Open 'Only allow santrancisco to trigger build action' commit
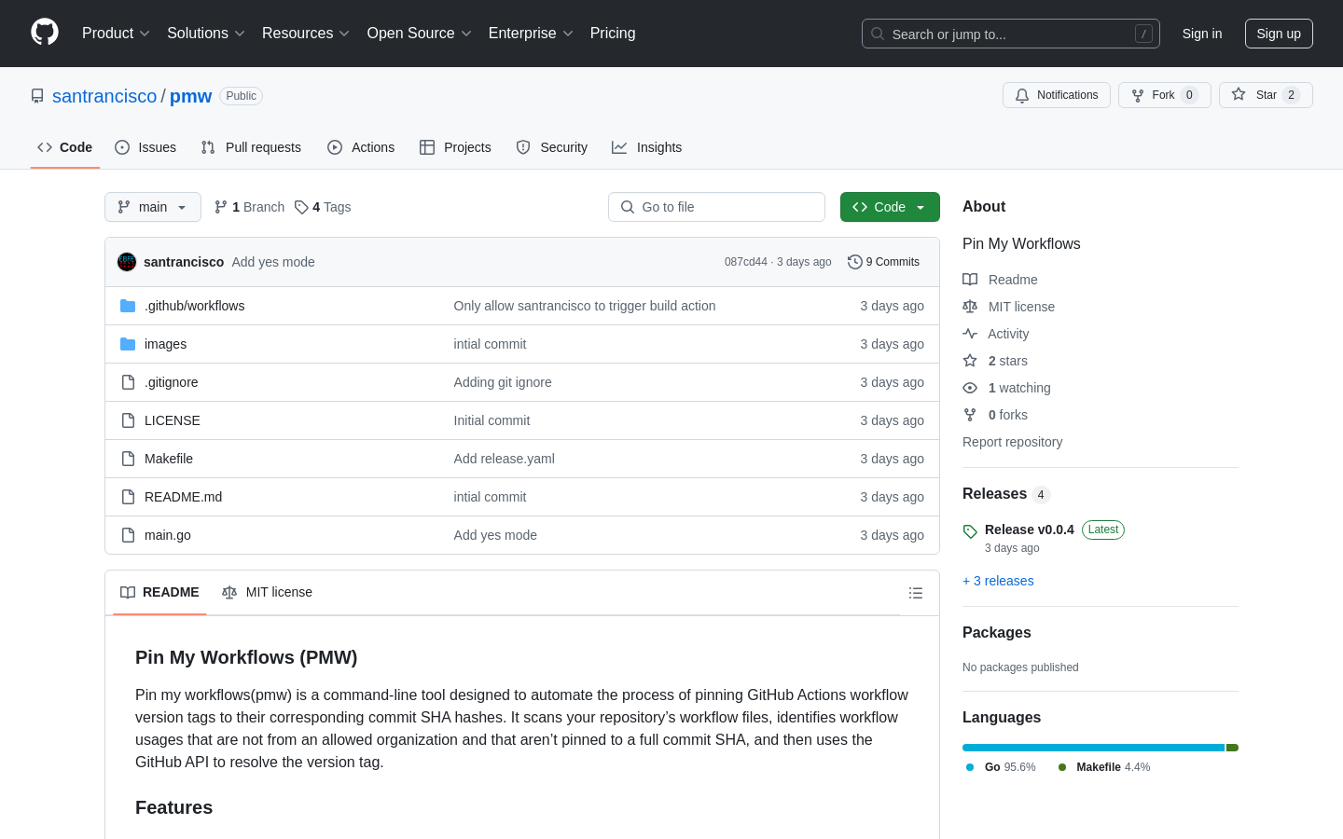Viewport: 1343px width, 839px height. pyautogui.click(x=585, y=306)
